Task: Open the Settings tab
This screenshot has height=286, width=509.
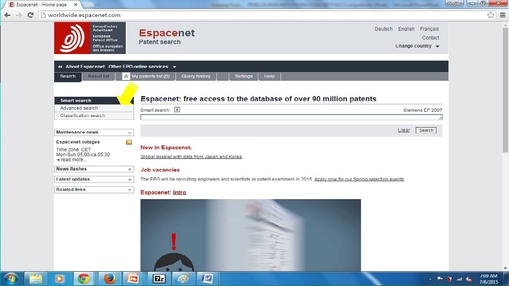Action: pyautogui.click(x=243, y=76)
